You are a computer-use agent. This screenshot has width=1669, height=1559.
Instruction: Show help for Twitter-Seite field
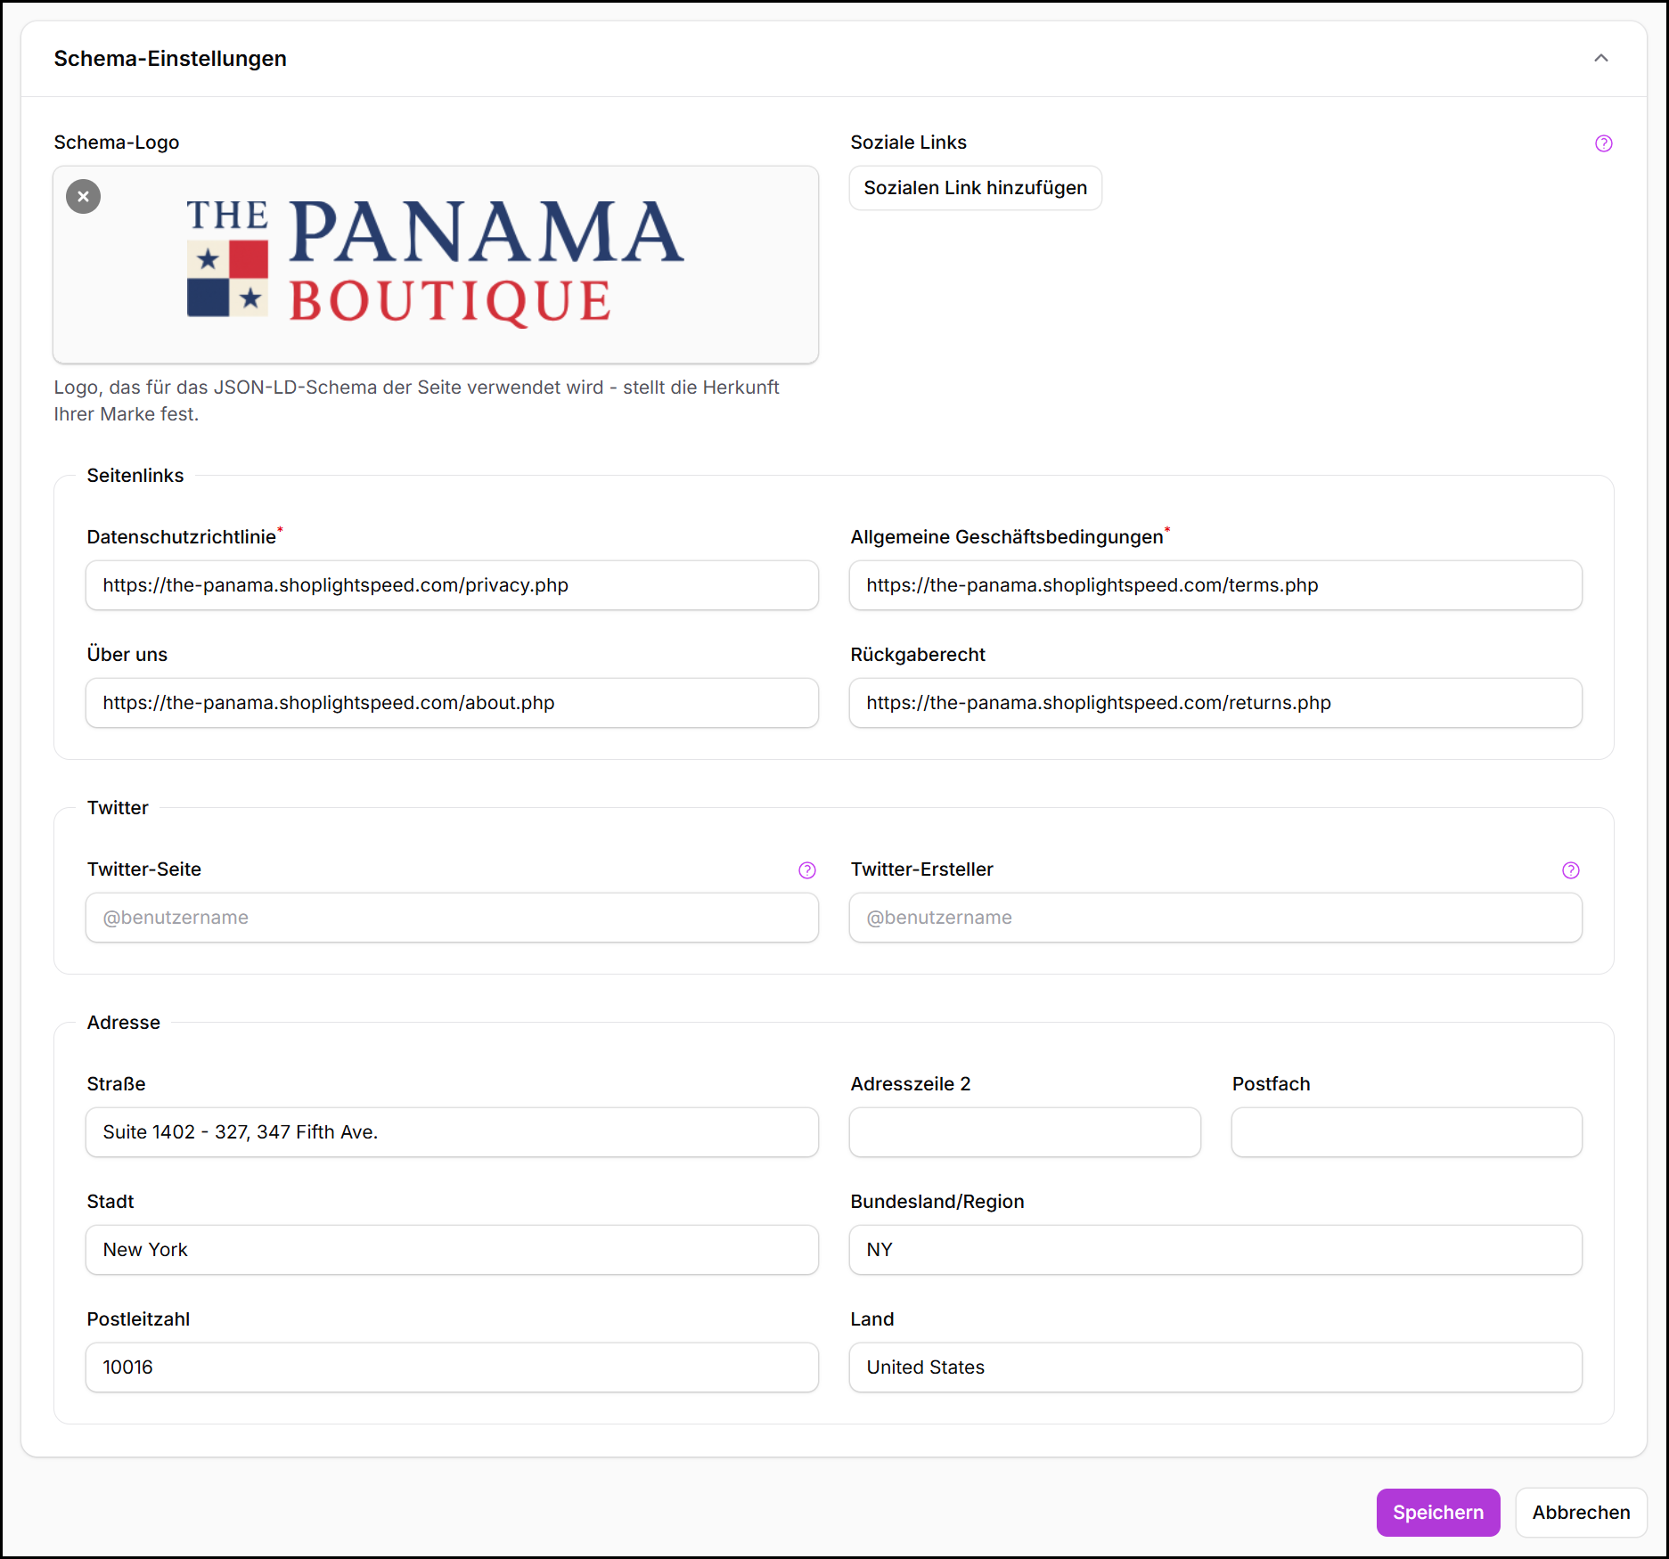(806, 870)
